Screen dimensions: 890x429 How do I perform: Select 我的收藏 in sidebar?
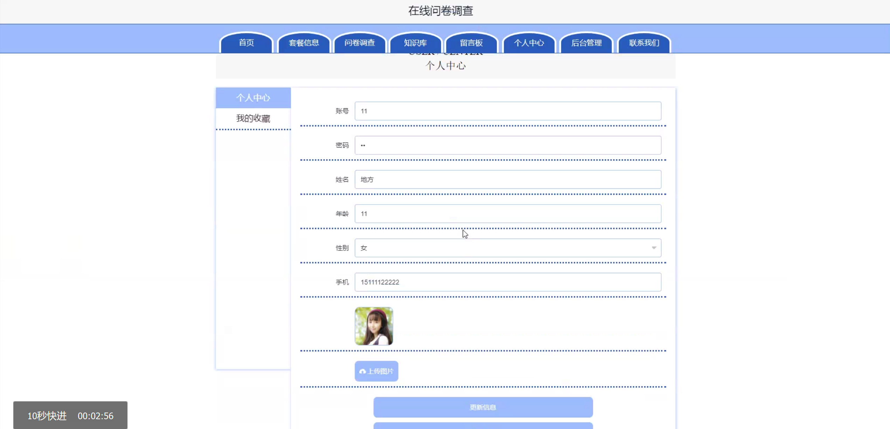pos(253,118)
